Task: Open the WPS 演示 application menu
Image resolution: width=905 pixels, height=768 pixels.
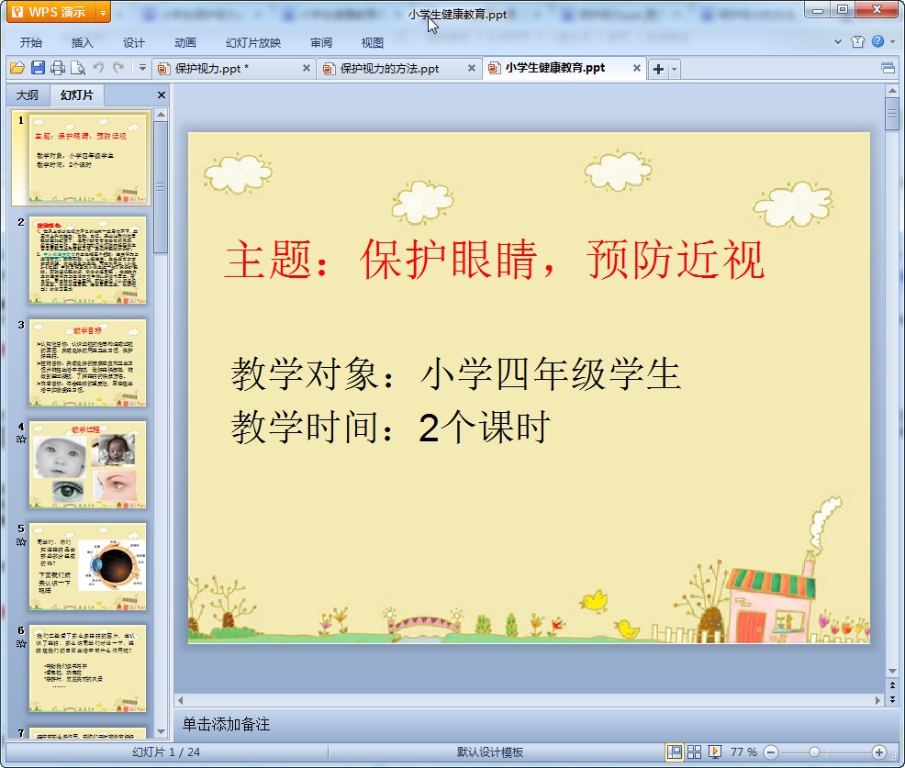Action: coord(50,12)
